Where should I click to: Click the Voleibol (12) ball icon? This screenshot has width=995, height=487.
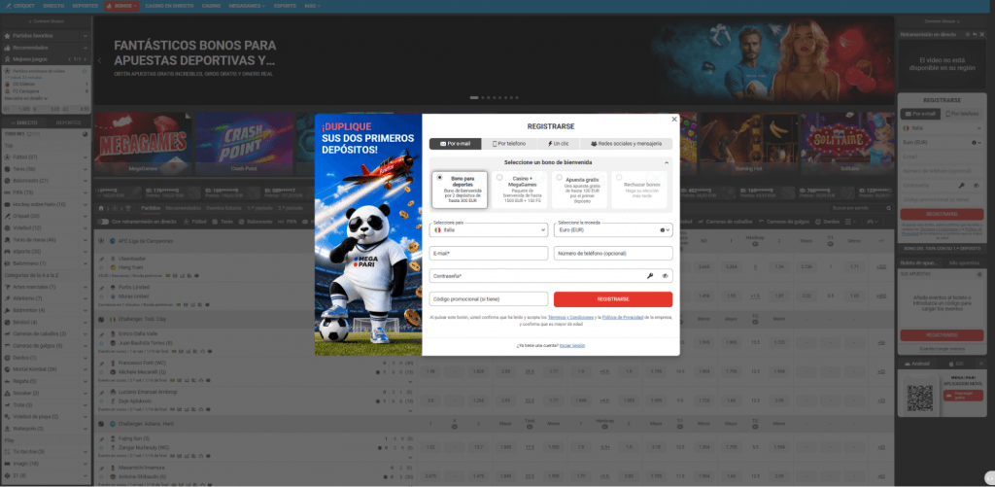coord(8,227)
